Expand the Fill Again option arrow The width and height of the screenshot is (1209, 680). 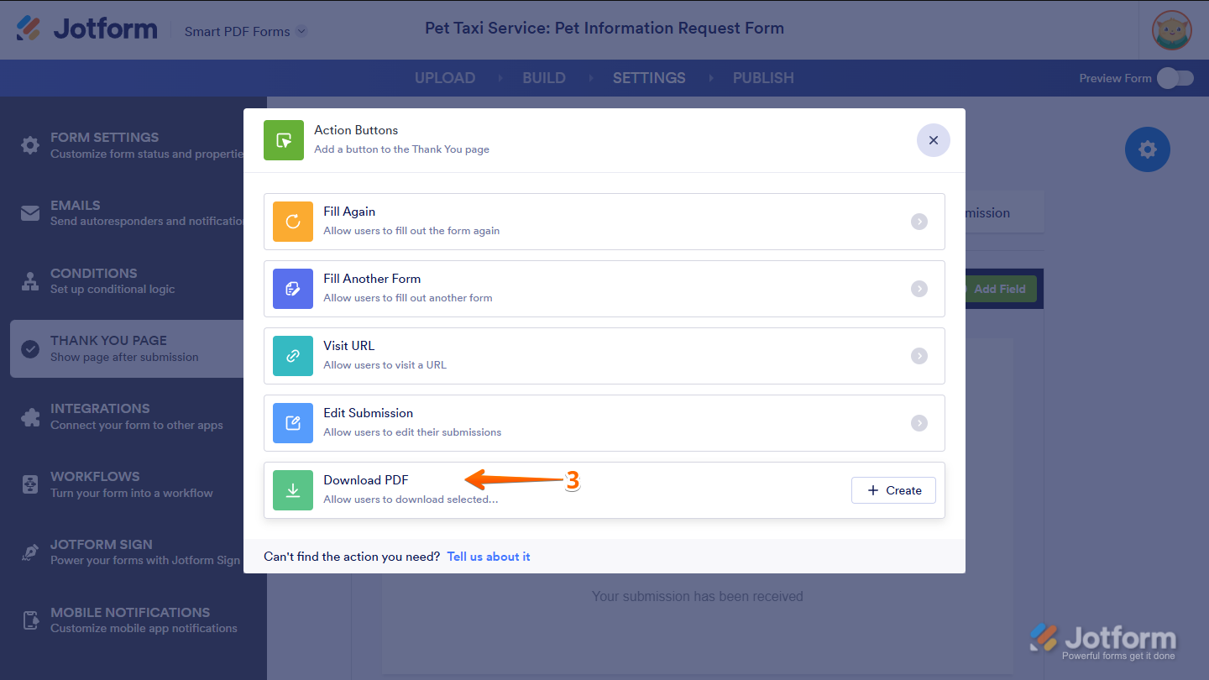pyautogui.click(x=919, y=222)
